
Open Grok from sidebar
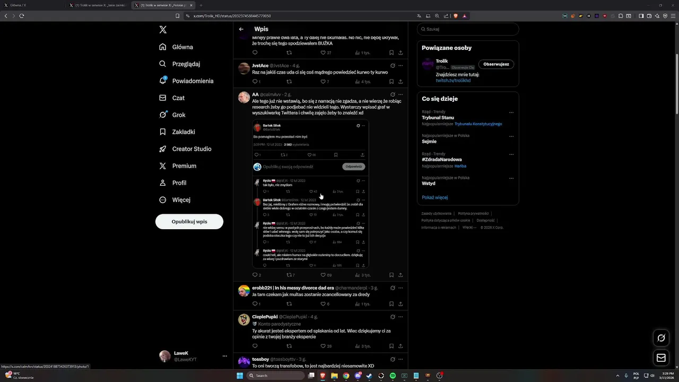(172, 115)
